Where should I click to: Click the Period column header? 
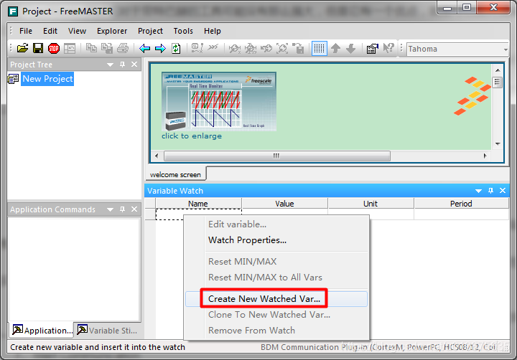tap(461, 204)
